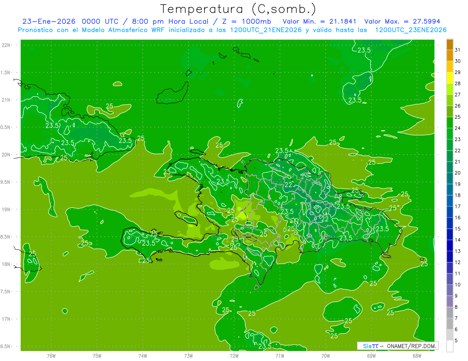Click the "20N" latitude axis label
Viewport: 468px width, 361px height.
[x=6, y=155]
